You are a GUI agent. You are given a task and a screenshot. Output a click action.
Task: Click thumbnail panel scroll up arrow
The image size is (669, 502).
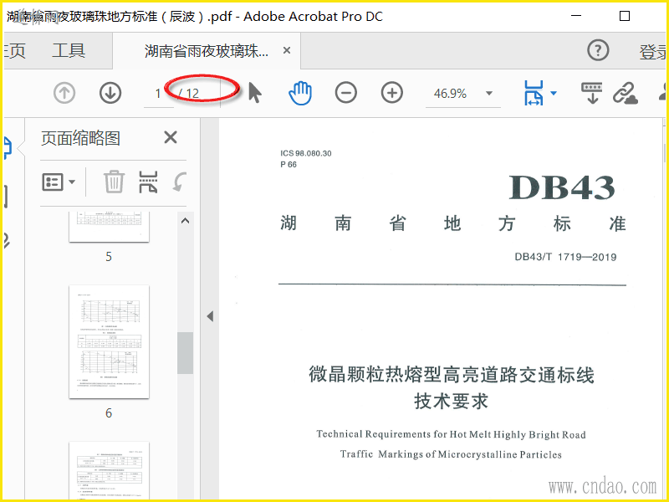pyautogui.click(x=185, y=221)
